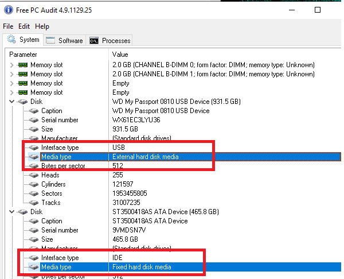Click the Bytes per sector value 512

click(118, 166)
